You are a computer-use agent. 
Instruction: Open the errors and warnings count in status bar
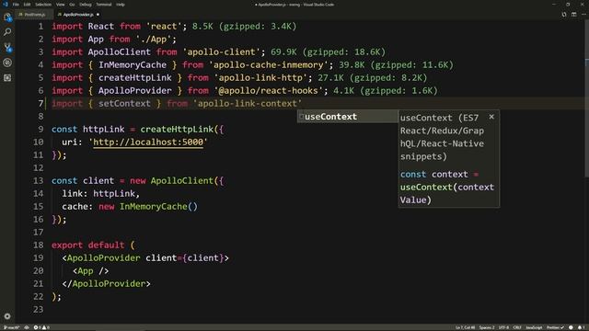[x=41, y=327]
